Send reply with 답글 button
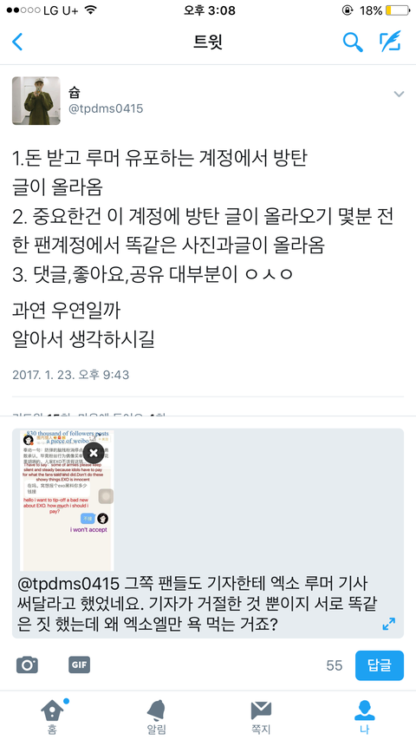416x740 pixels. (x=380, y=665)
